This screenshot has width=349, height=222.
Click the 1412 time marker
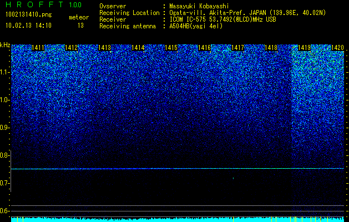tap(71, 48)
